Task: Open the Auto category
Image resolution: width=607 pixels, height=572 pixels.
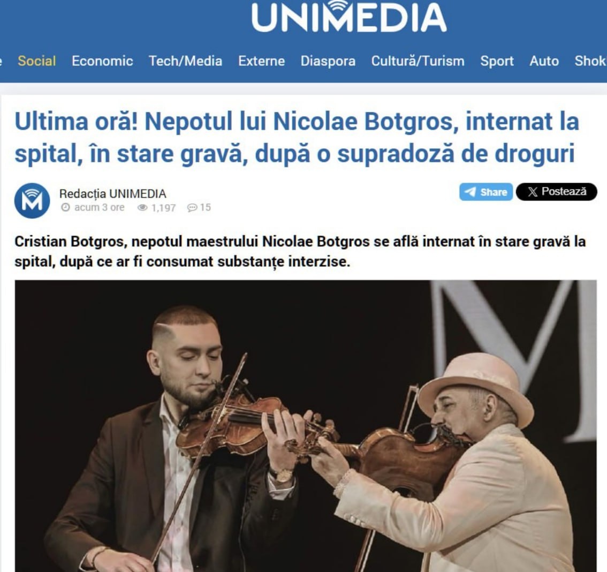Action: coord(544,61)
